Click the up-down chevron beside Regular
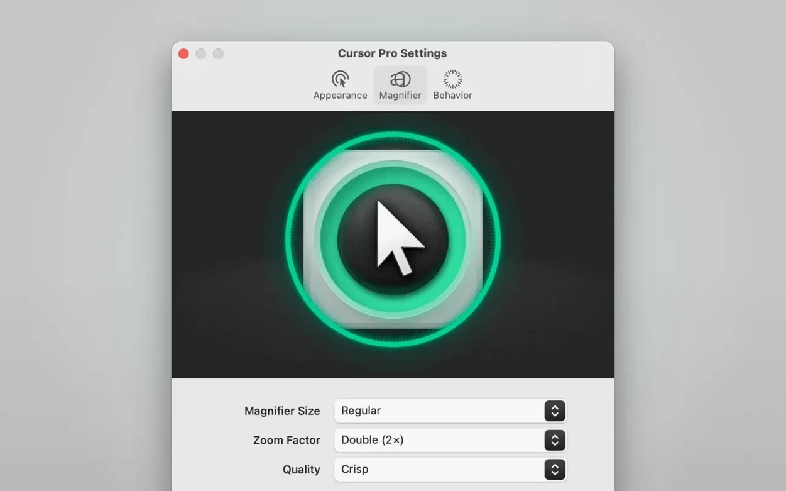 (x=555, y=411)
